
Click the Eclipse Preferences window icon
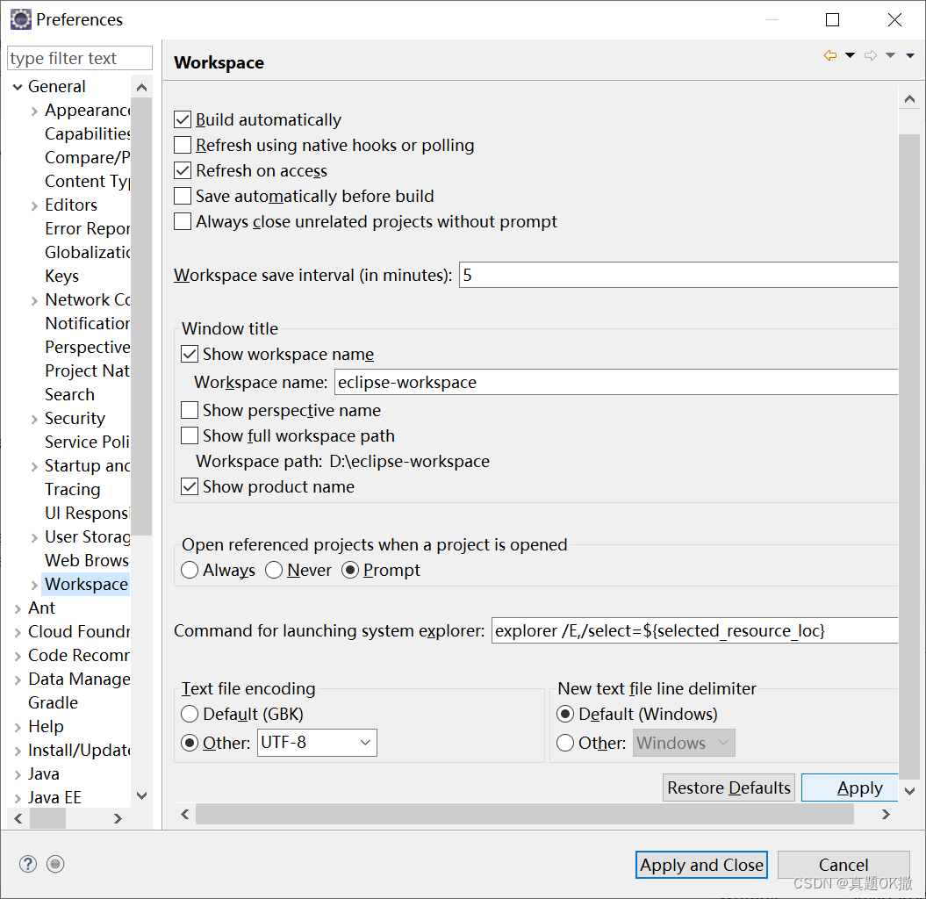[x=21, y=19]
